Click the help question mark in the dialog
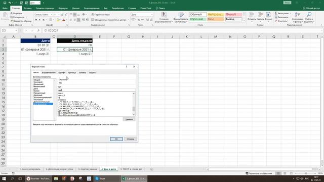This screenshot has height=182, width=324. click(x=127, y=67)
